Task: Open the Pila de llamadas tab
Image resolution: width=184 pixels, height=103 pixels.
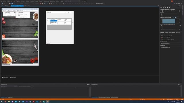Action: coord(95,97)
